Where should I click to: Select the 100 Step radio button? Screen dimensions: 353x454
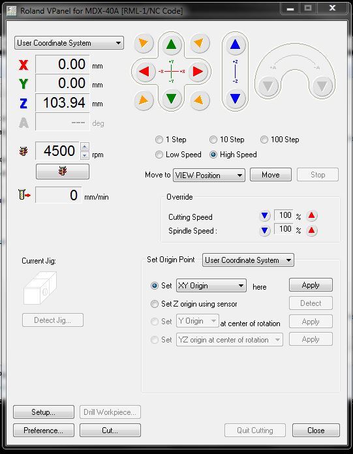[264, 140]
